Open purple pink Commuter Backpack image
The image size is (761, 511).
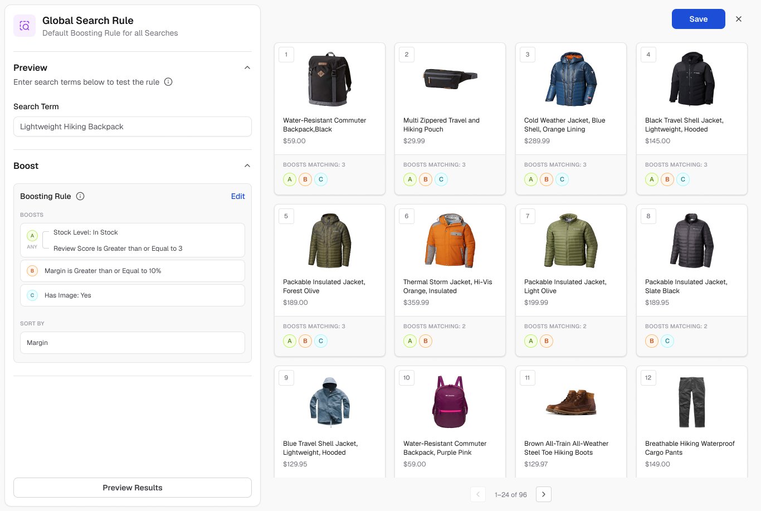[450, 402]
